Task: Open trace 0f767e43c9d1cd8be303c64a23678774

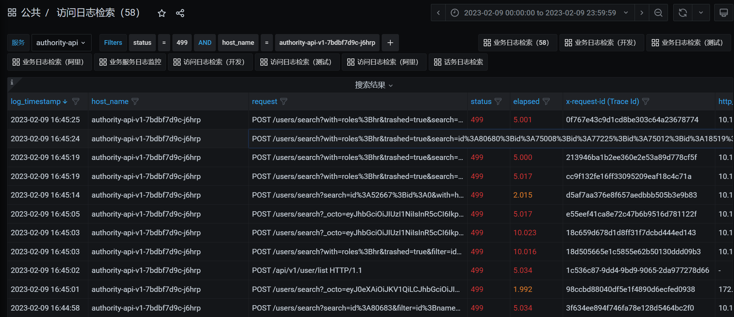Action: 632,120
